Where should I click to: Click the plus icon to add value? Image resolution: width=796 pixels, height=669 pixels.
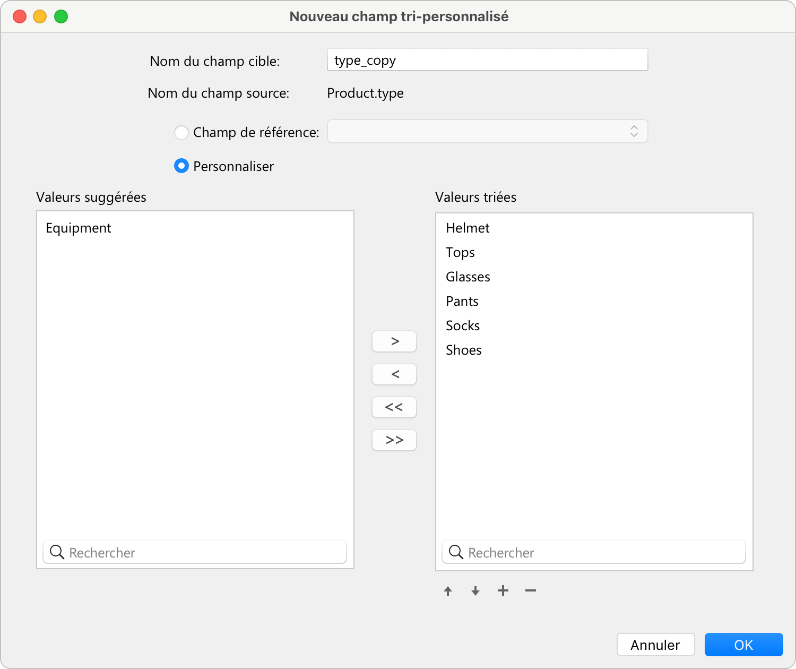[503, 590]
